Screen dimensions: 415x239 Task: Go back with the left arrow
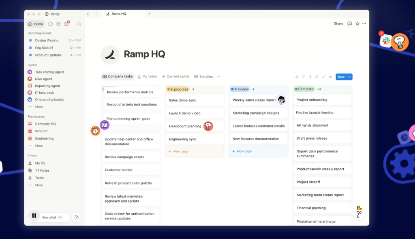tap(88, 14)
